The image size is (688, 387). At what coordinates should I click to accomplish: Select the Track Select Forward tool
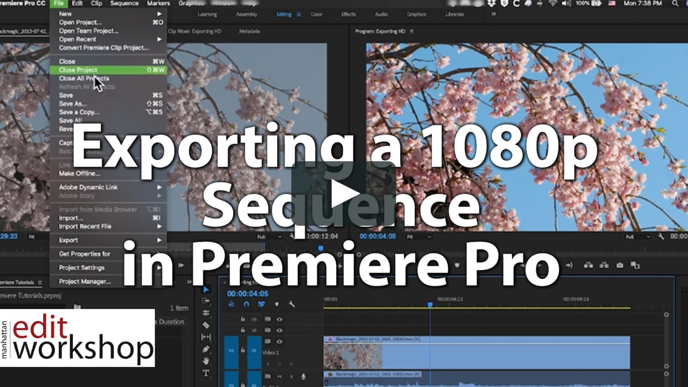pos(206,301)
